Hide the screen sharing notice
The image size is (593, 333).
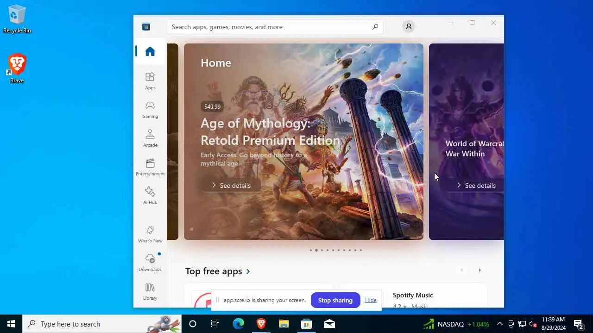point(371,300)
